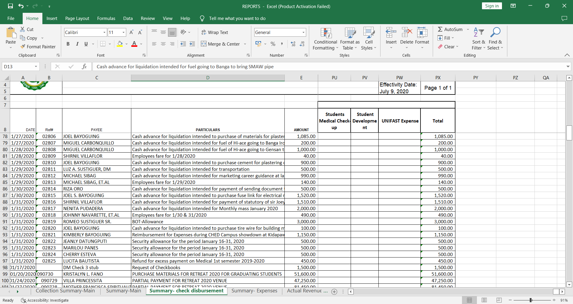
Task: Switch to Page Layout view
Action: coord(484,300)
